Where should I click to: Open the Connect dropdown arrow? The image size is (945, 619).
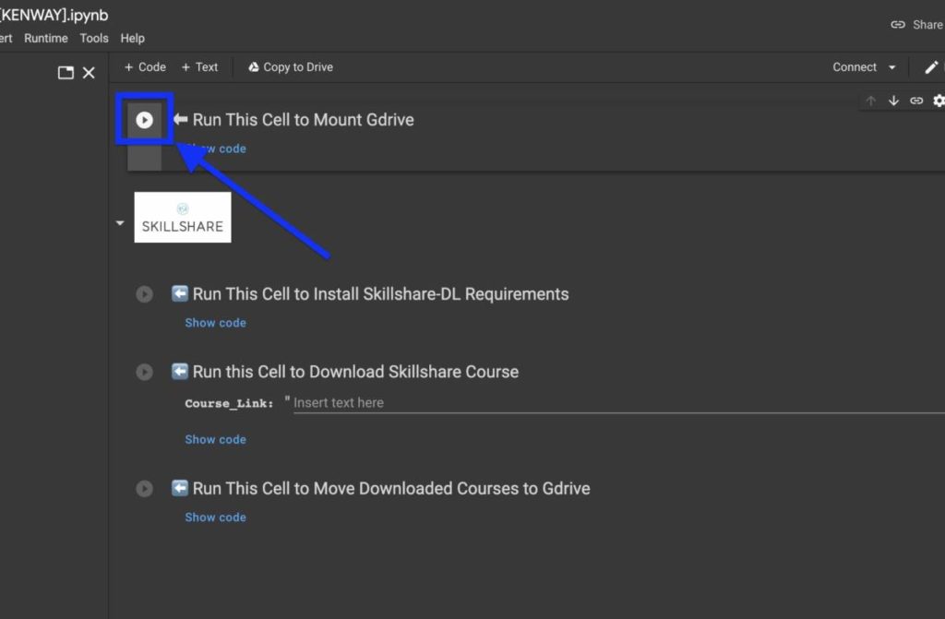pyautogui.click(x=892, y=67)
